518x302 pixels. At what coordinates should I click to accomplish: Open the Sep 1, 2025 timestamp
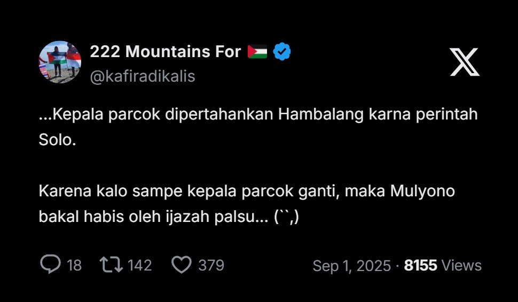coord(351,266)
